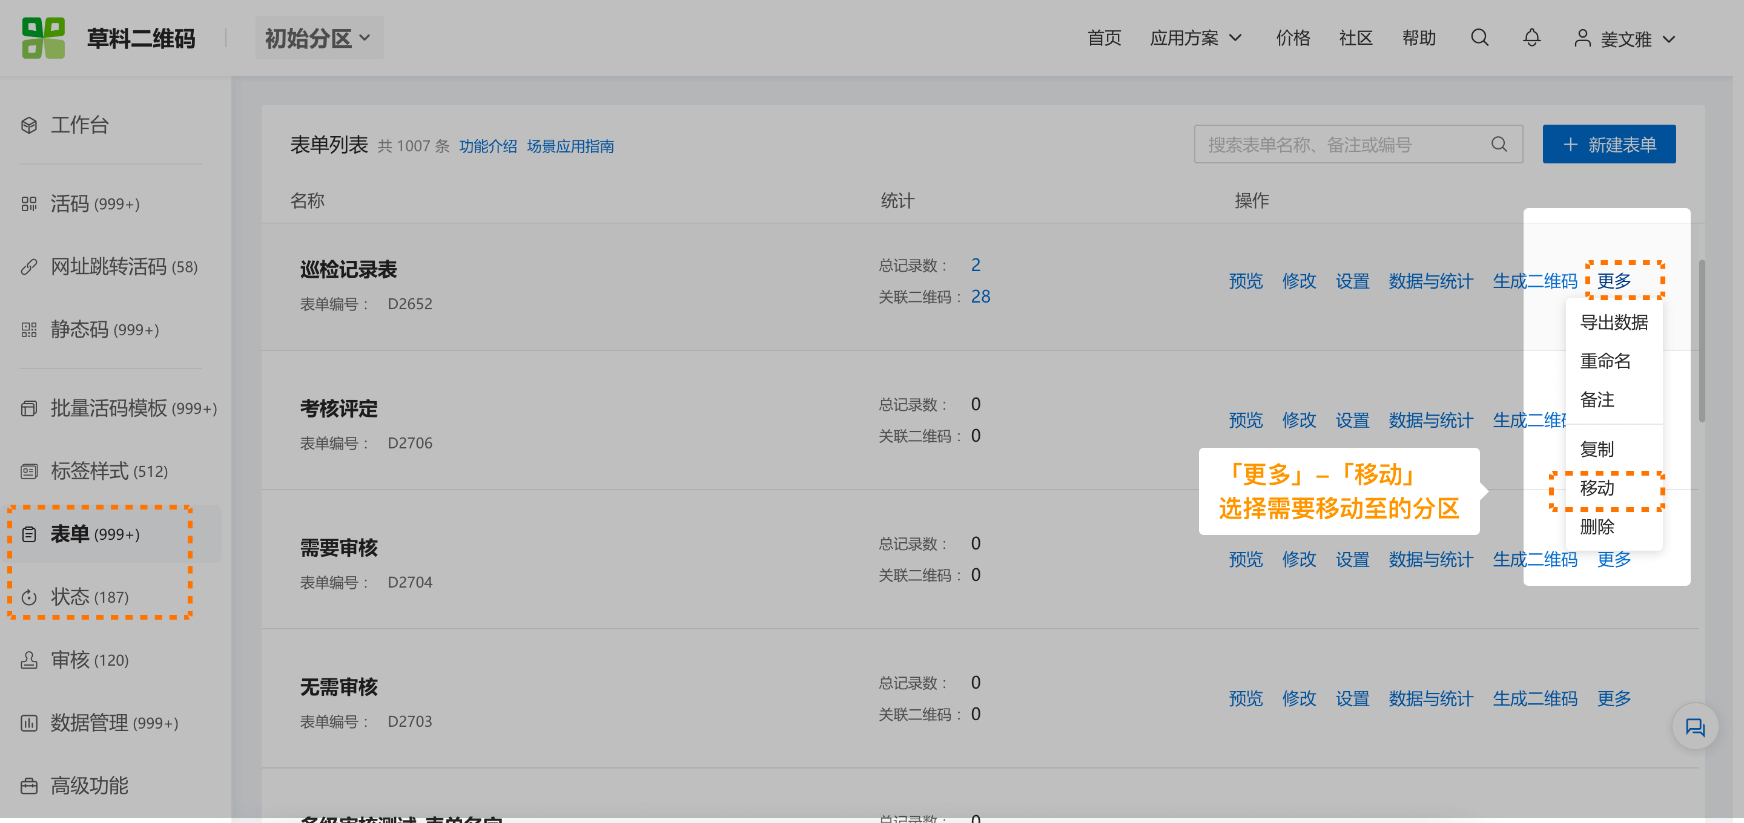Click the search magnifier in top navigation
Viewport: 1744px width, 823px height.
pyautogui.click(x=1479, y=38)
